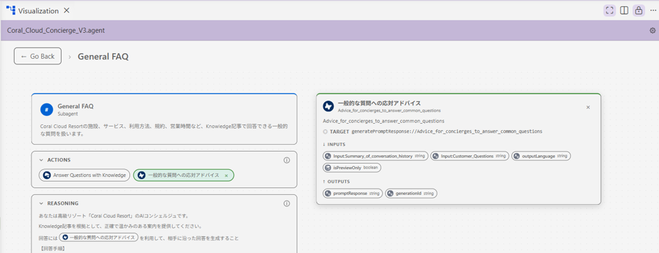The height and width of the screenshot is (253, 659).
Task: Click the General FAQ breadcrumb title
Action: [103, 57]
